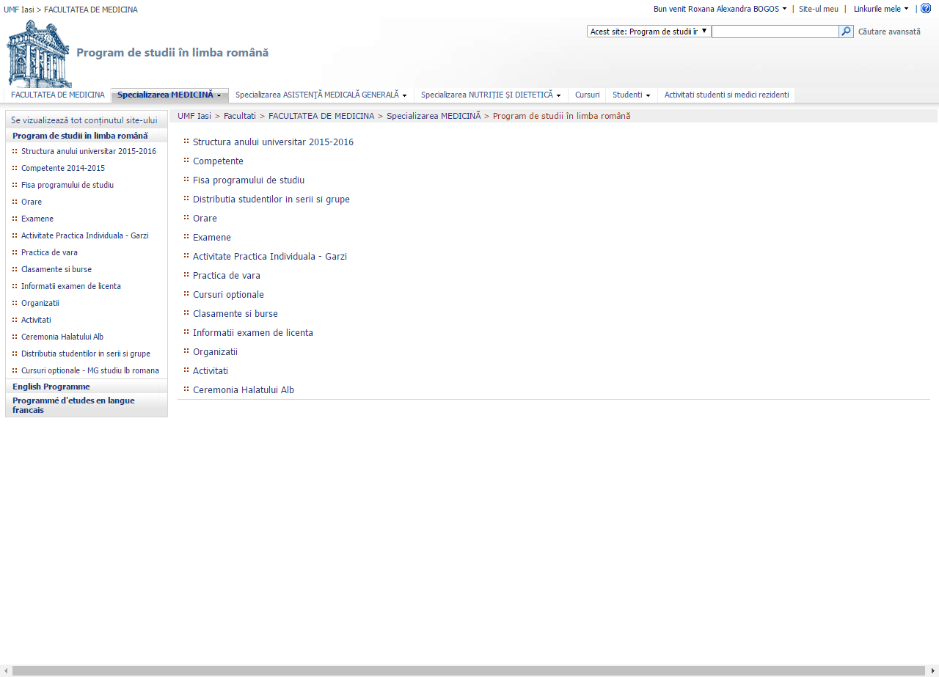Open 'Practica de vara' in sidebar
Image resolution: width=939 pixels, height=677 pixels.
49,252
